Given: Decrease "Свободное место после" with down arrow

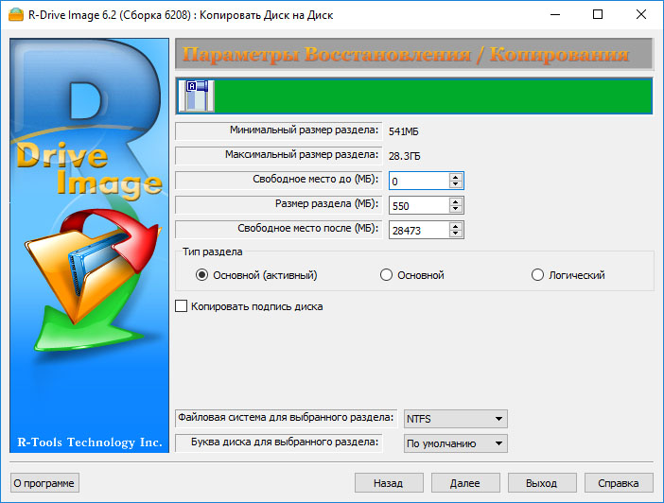Looking at the screenshot, I should [455, 234].
